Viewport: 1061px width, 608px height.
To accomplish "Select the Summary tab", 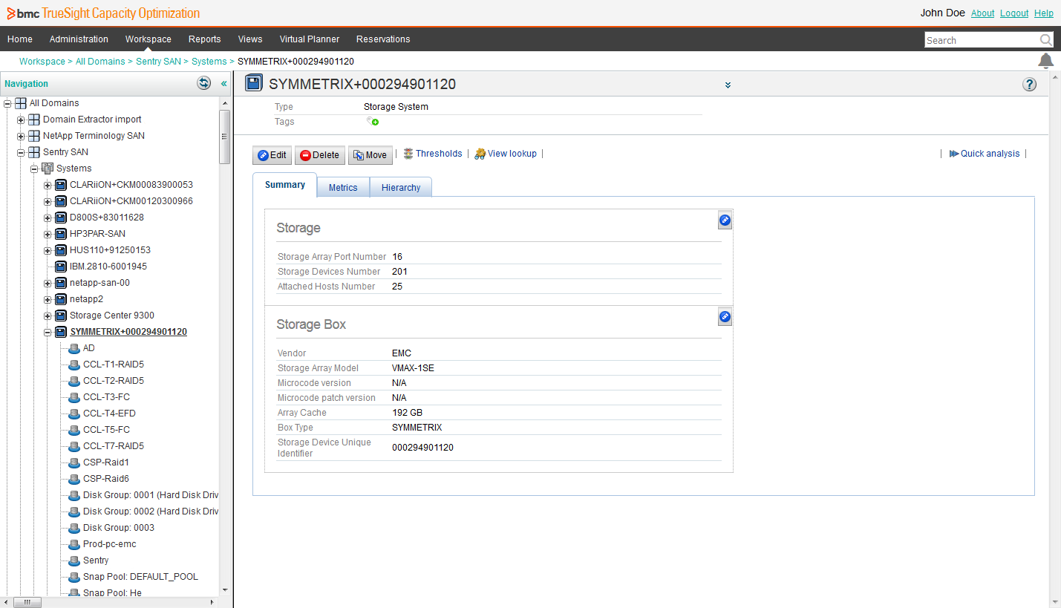I will (x=285, y=185).
